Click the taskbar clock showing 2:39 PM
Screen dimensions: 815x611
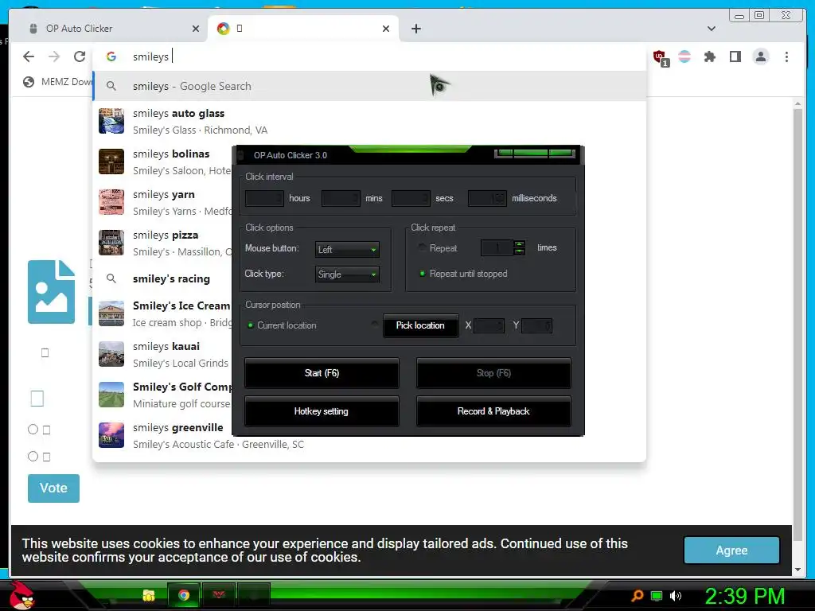tap(744, 596)
